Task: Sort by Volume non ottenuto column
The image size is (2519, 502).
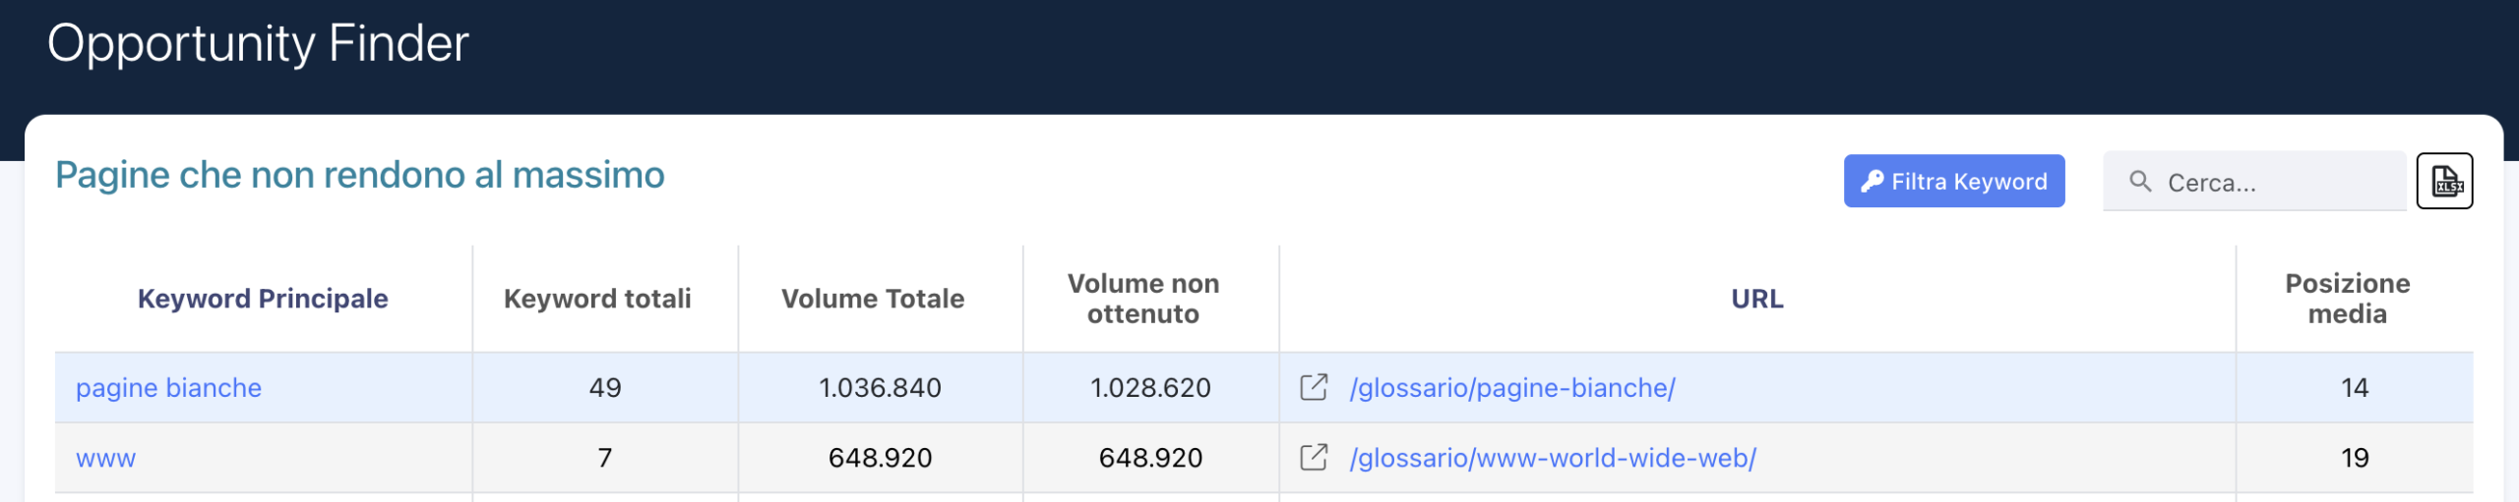Action: coord(1143,299)
